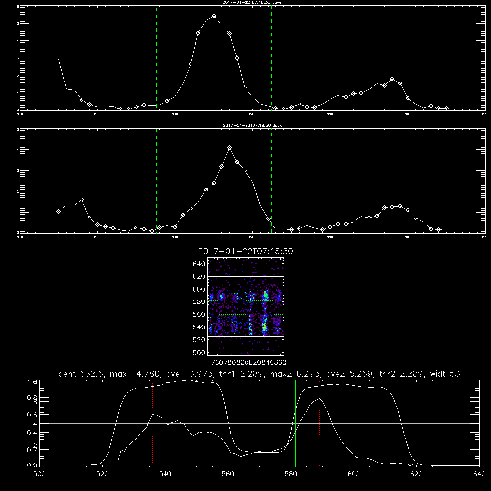Click the dawn curve's secondary peak near 858
Viewport: 491px width, 491px height.
pos(392,79)
